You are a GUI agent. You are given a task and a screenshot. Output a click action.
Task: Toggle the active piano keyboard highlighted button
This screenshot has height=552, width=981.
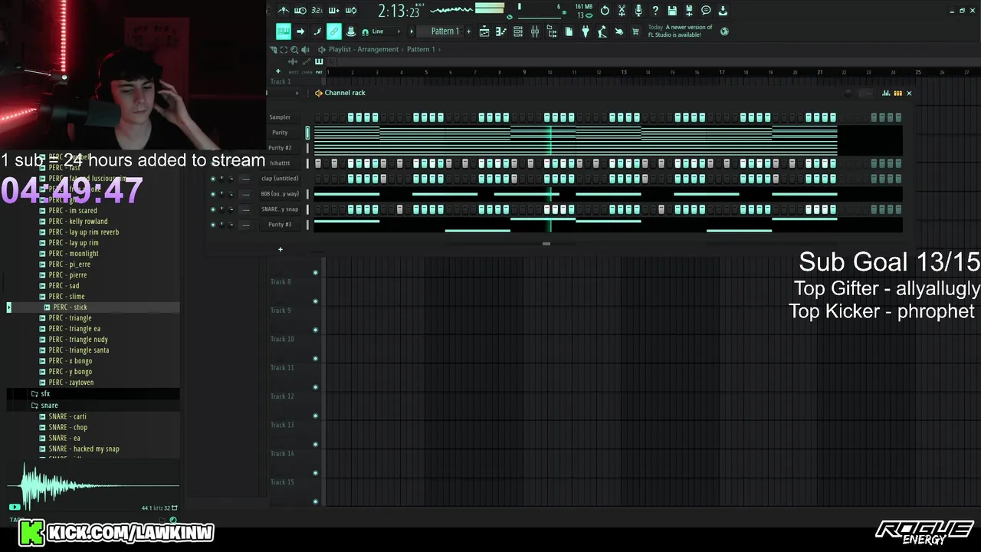click(x=284, y=31)
